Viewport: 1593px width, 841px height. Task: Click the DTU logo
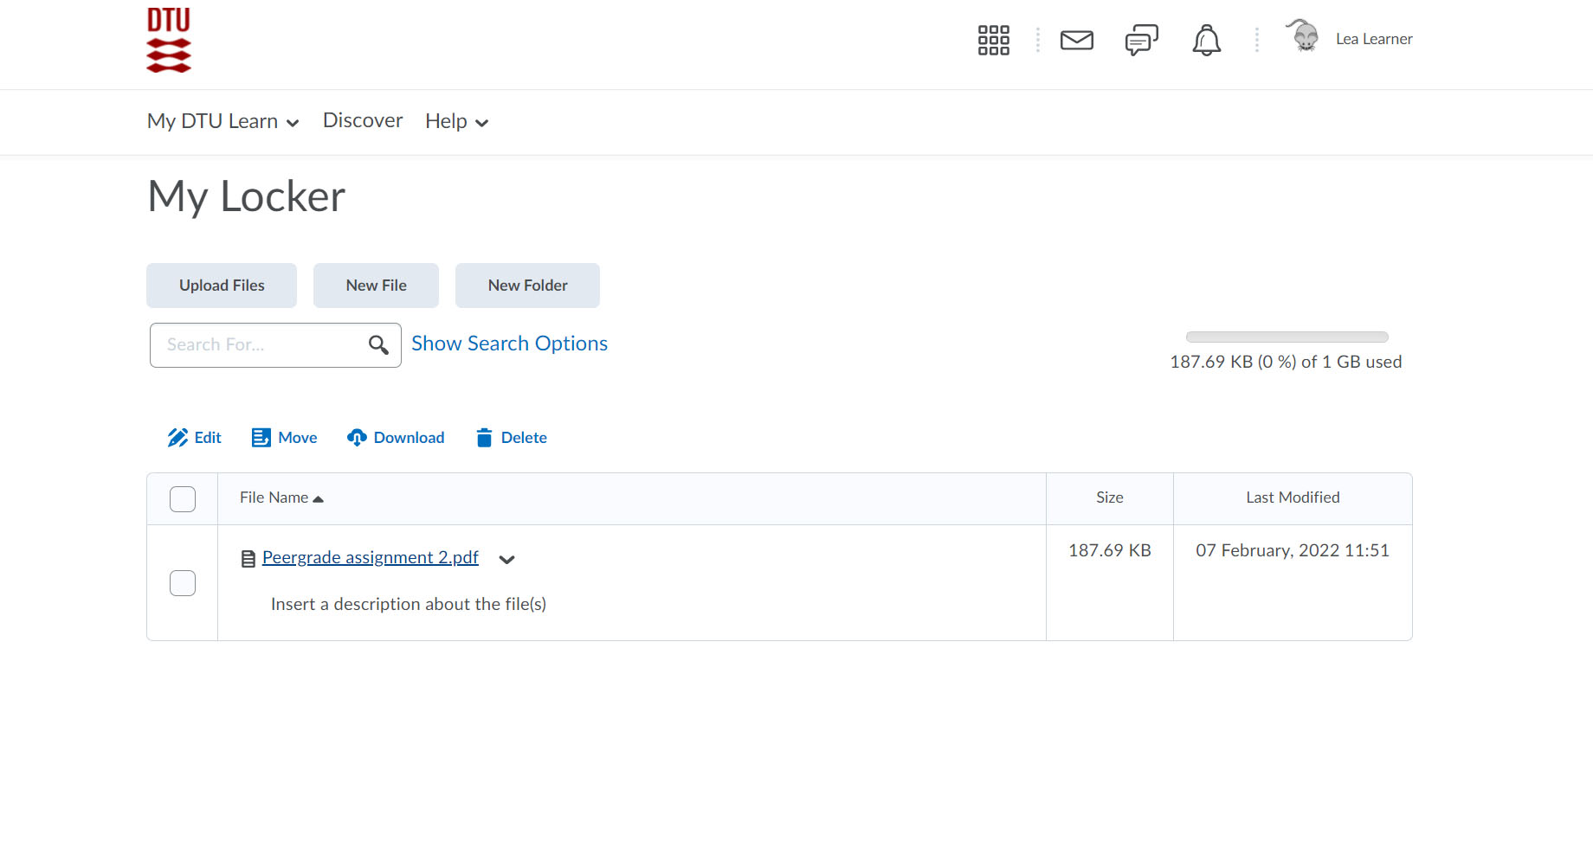[x=169, y=40]
